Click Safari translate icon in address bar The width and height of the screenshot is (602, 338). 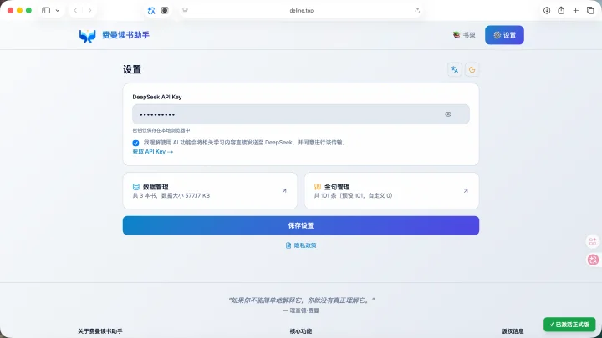[x=151, y=11]
